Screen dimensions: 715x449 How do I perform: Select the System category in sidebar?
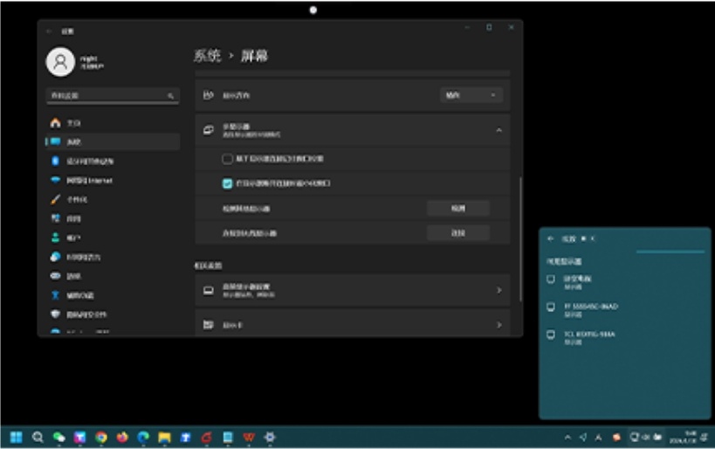pyautogui.click(x=113, y=142)
